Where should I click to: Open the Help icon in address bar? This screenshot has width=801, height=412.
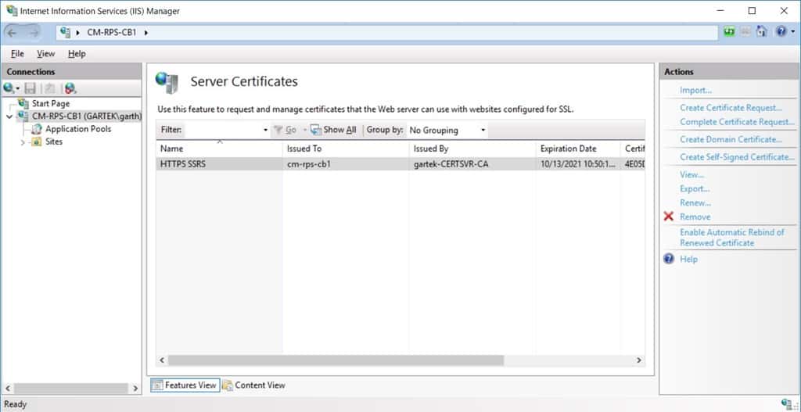[x=781, y=31]
